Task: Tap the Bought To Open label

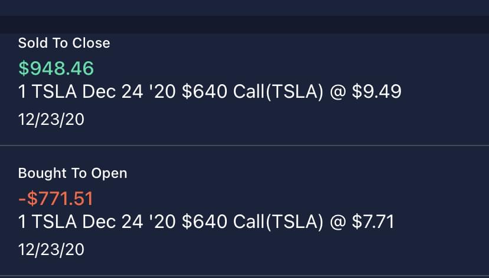Action: point(73,173)
